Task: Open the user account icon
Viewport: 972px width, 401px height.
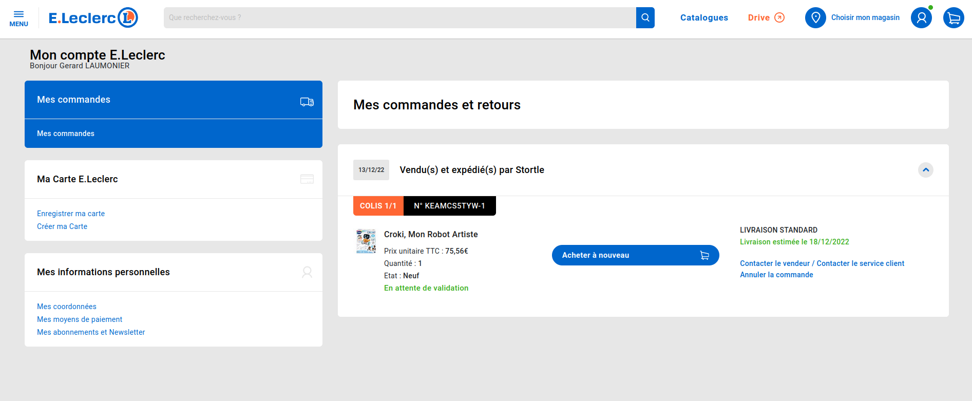Action: click(x=921, y=18)
